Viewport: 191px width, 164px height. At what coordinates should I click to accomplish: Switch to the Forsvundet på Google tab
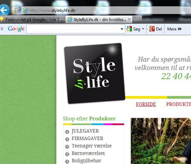33,19
